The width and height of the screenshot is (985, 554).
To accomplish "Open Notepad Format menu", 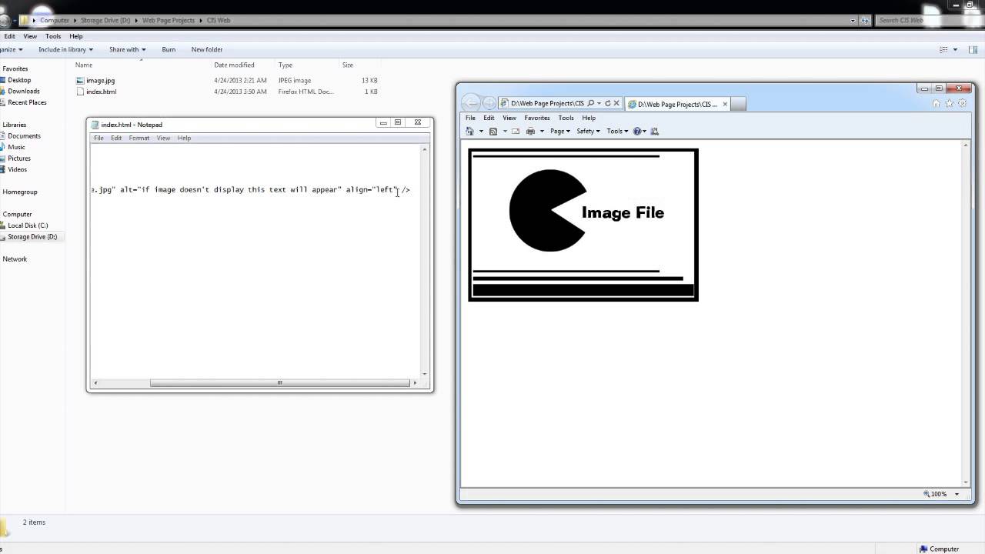I will (139, 138).
